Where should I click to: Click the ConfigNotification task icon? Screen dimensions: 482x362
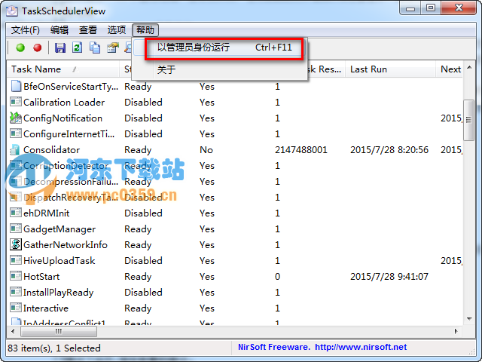[x=16, y=118]
